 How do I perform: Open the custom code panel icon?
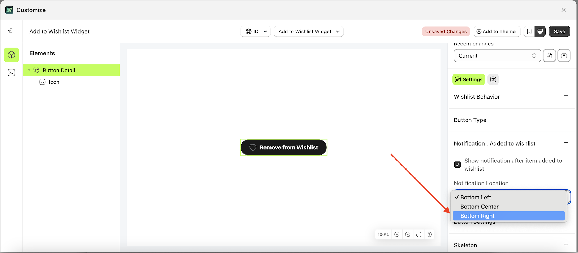tap(11, 72)
